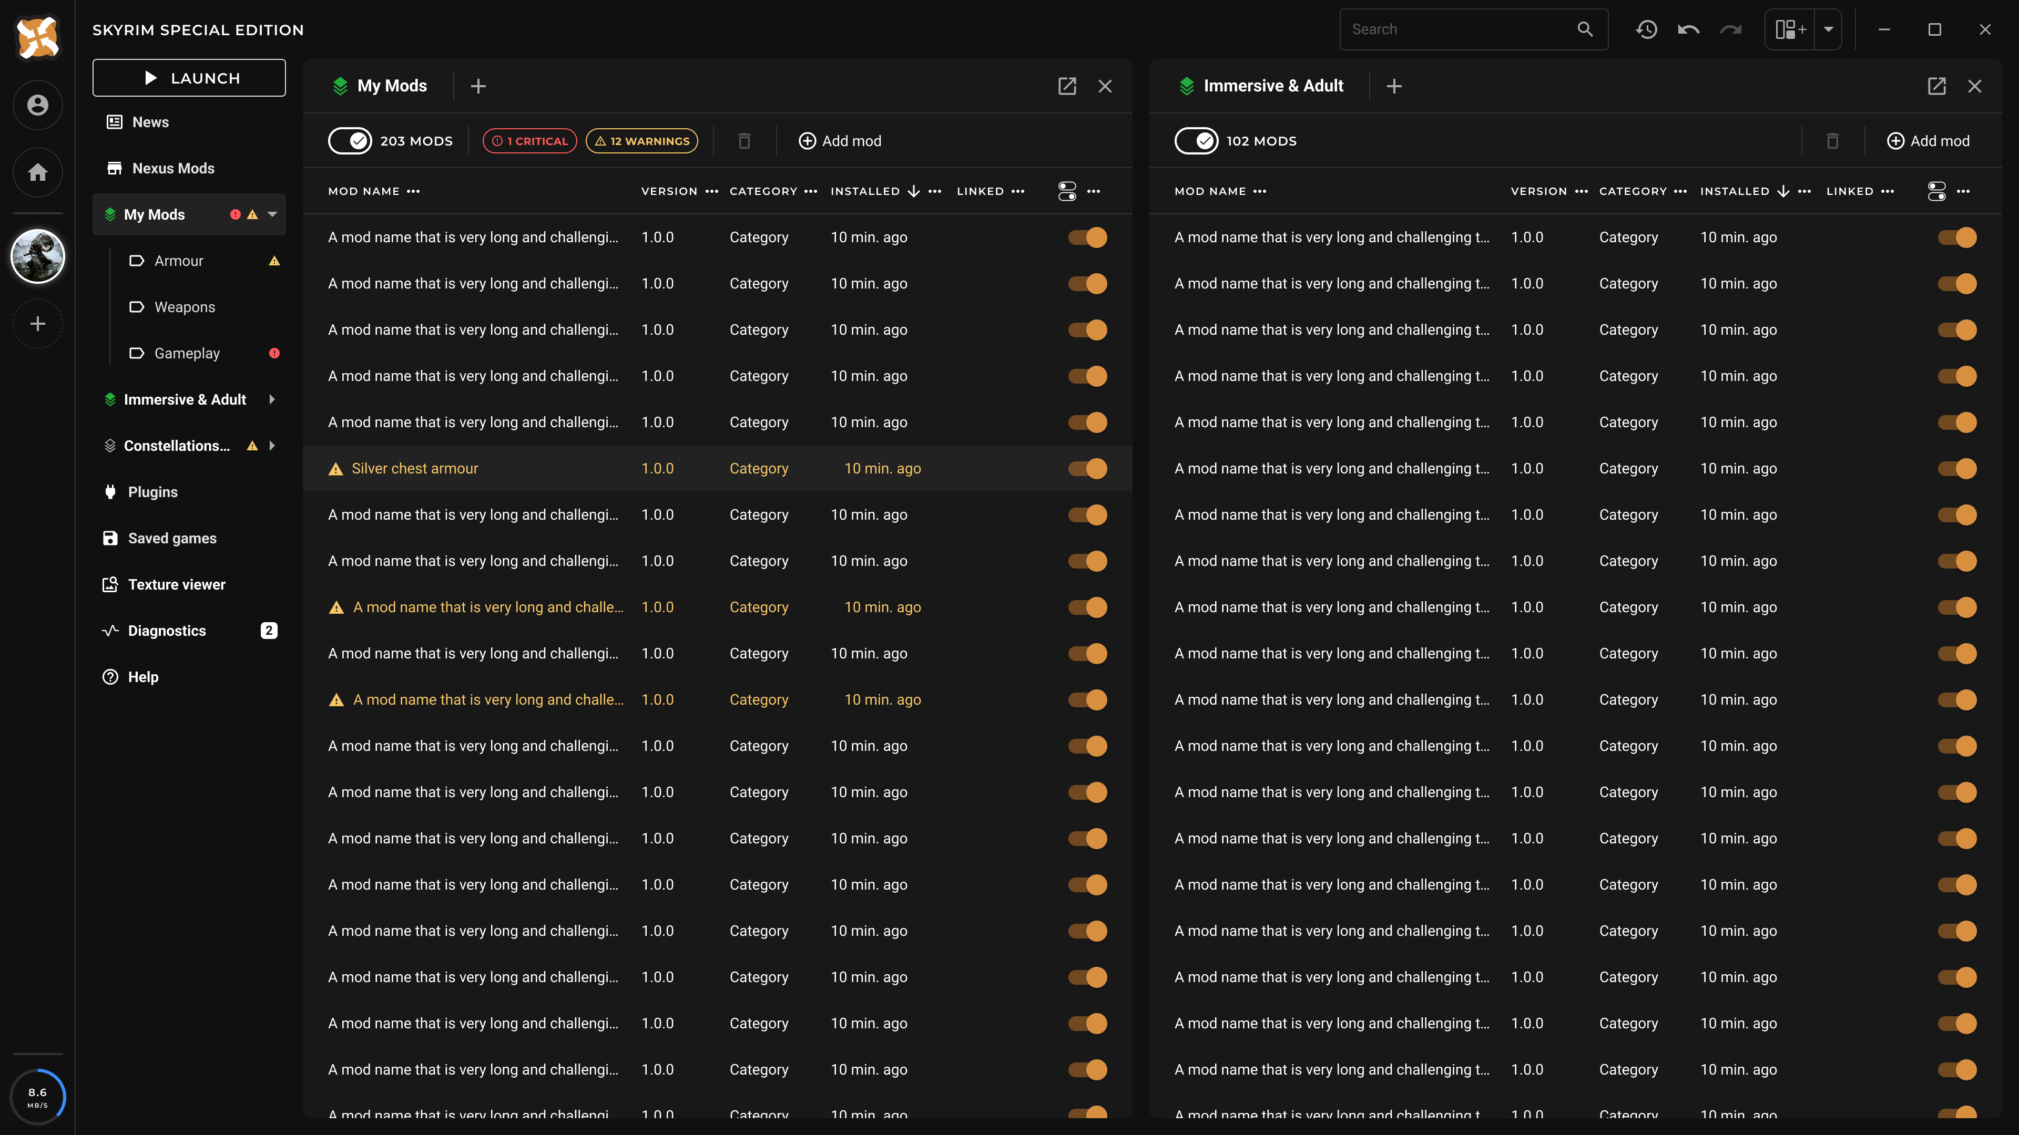Click the 12 Warnings badge
Viewport: 2019px width, 1135px height.
642,141
